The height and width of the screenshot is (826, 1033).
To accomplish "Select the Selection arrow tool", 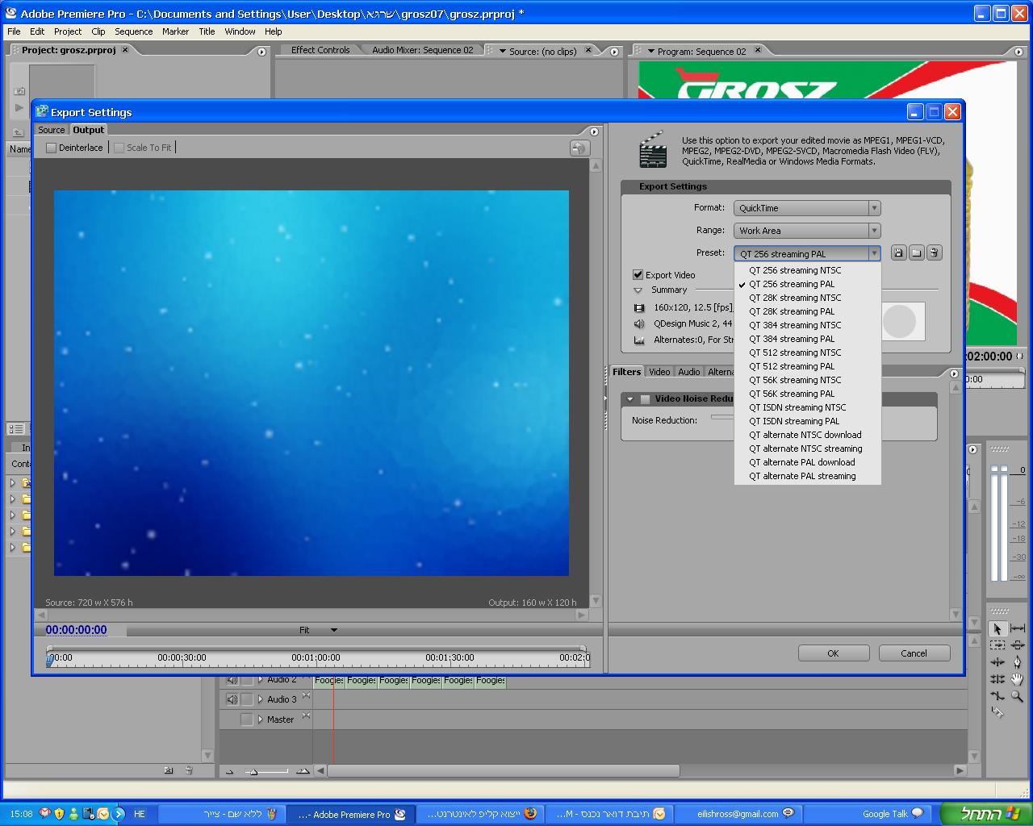I will coord(997,628).
